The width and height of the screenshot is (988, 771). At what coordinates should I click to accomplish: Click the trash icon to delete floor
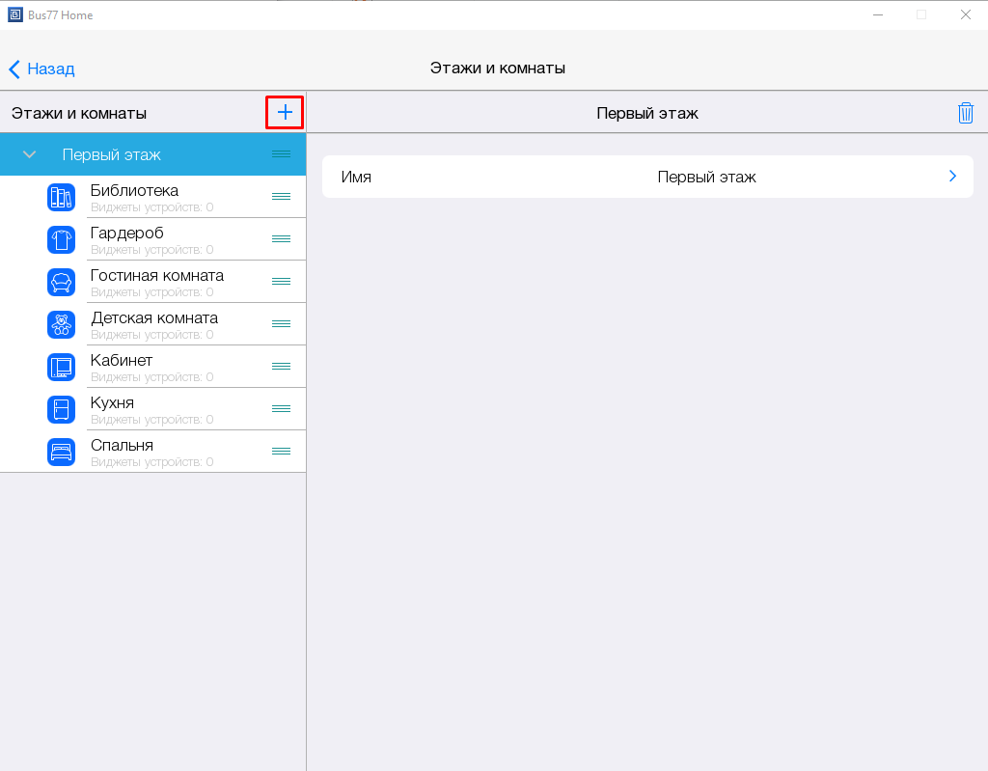pyautogui.click(x=965, y=113)
